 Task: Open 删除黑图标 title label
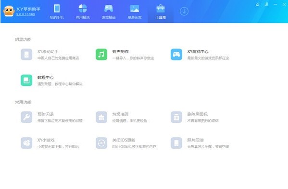(197, 114)
